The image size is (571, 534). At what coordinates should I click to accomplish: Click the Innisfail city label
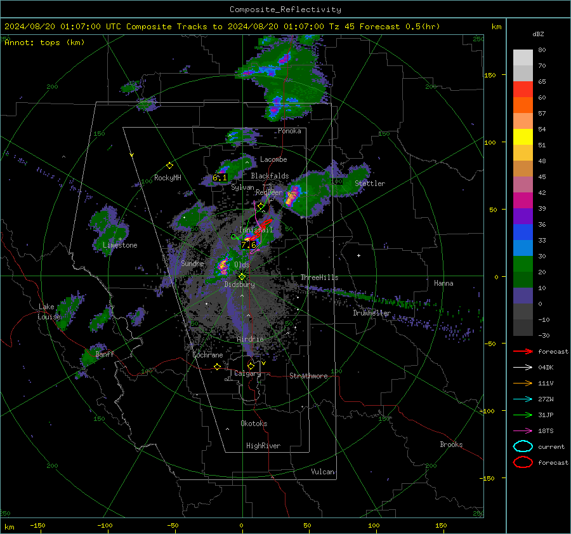256,230
